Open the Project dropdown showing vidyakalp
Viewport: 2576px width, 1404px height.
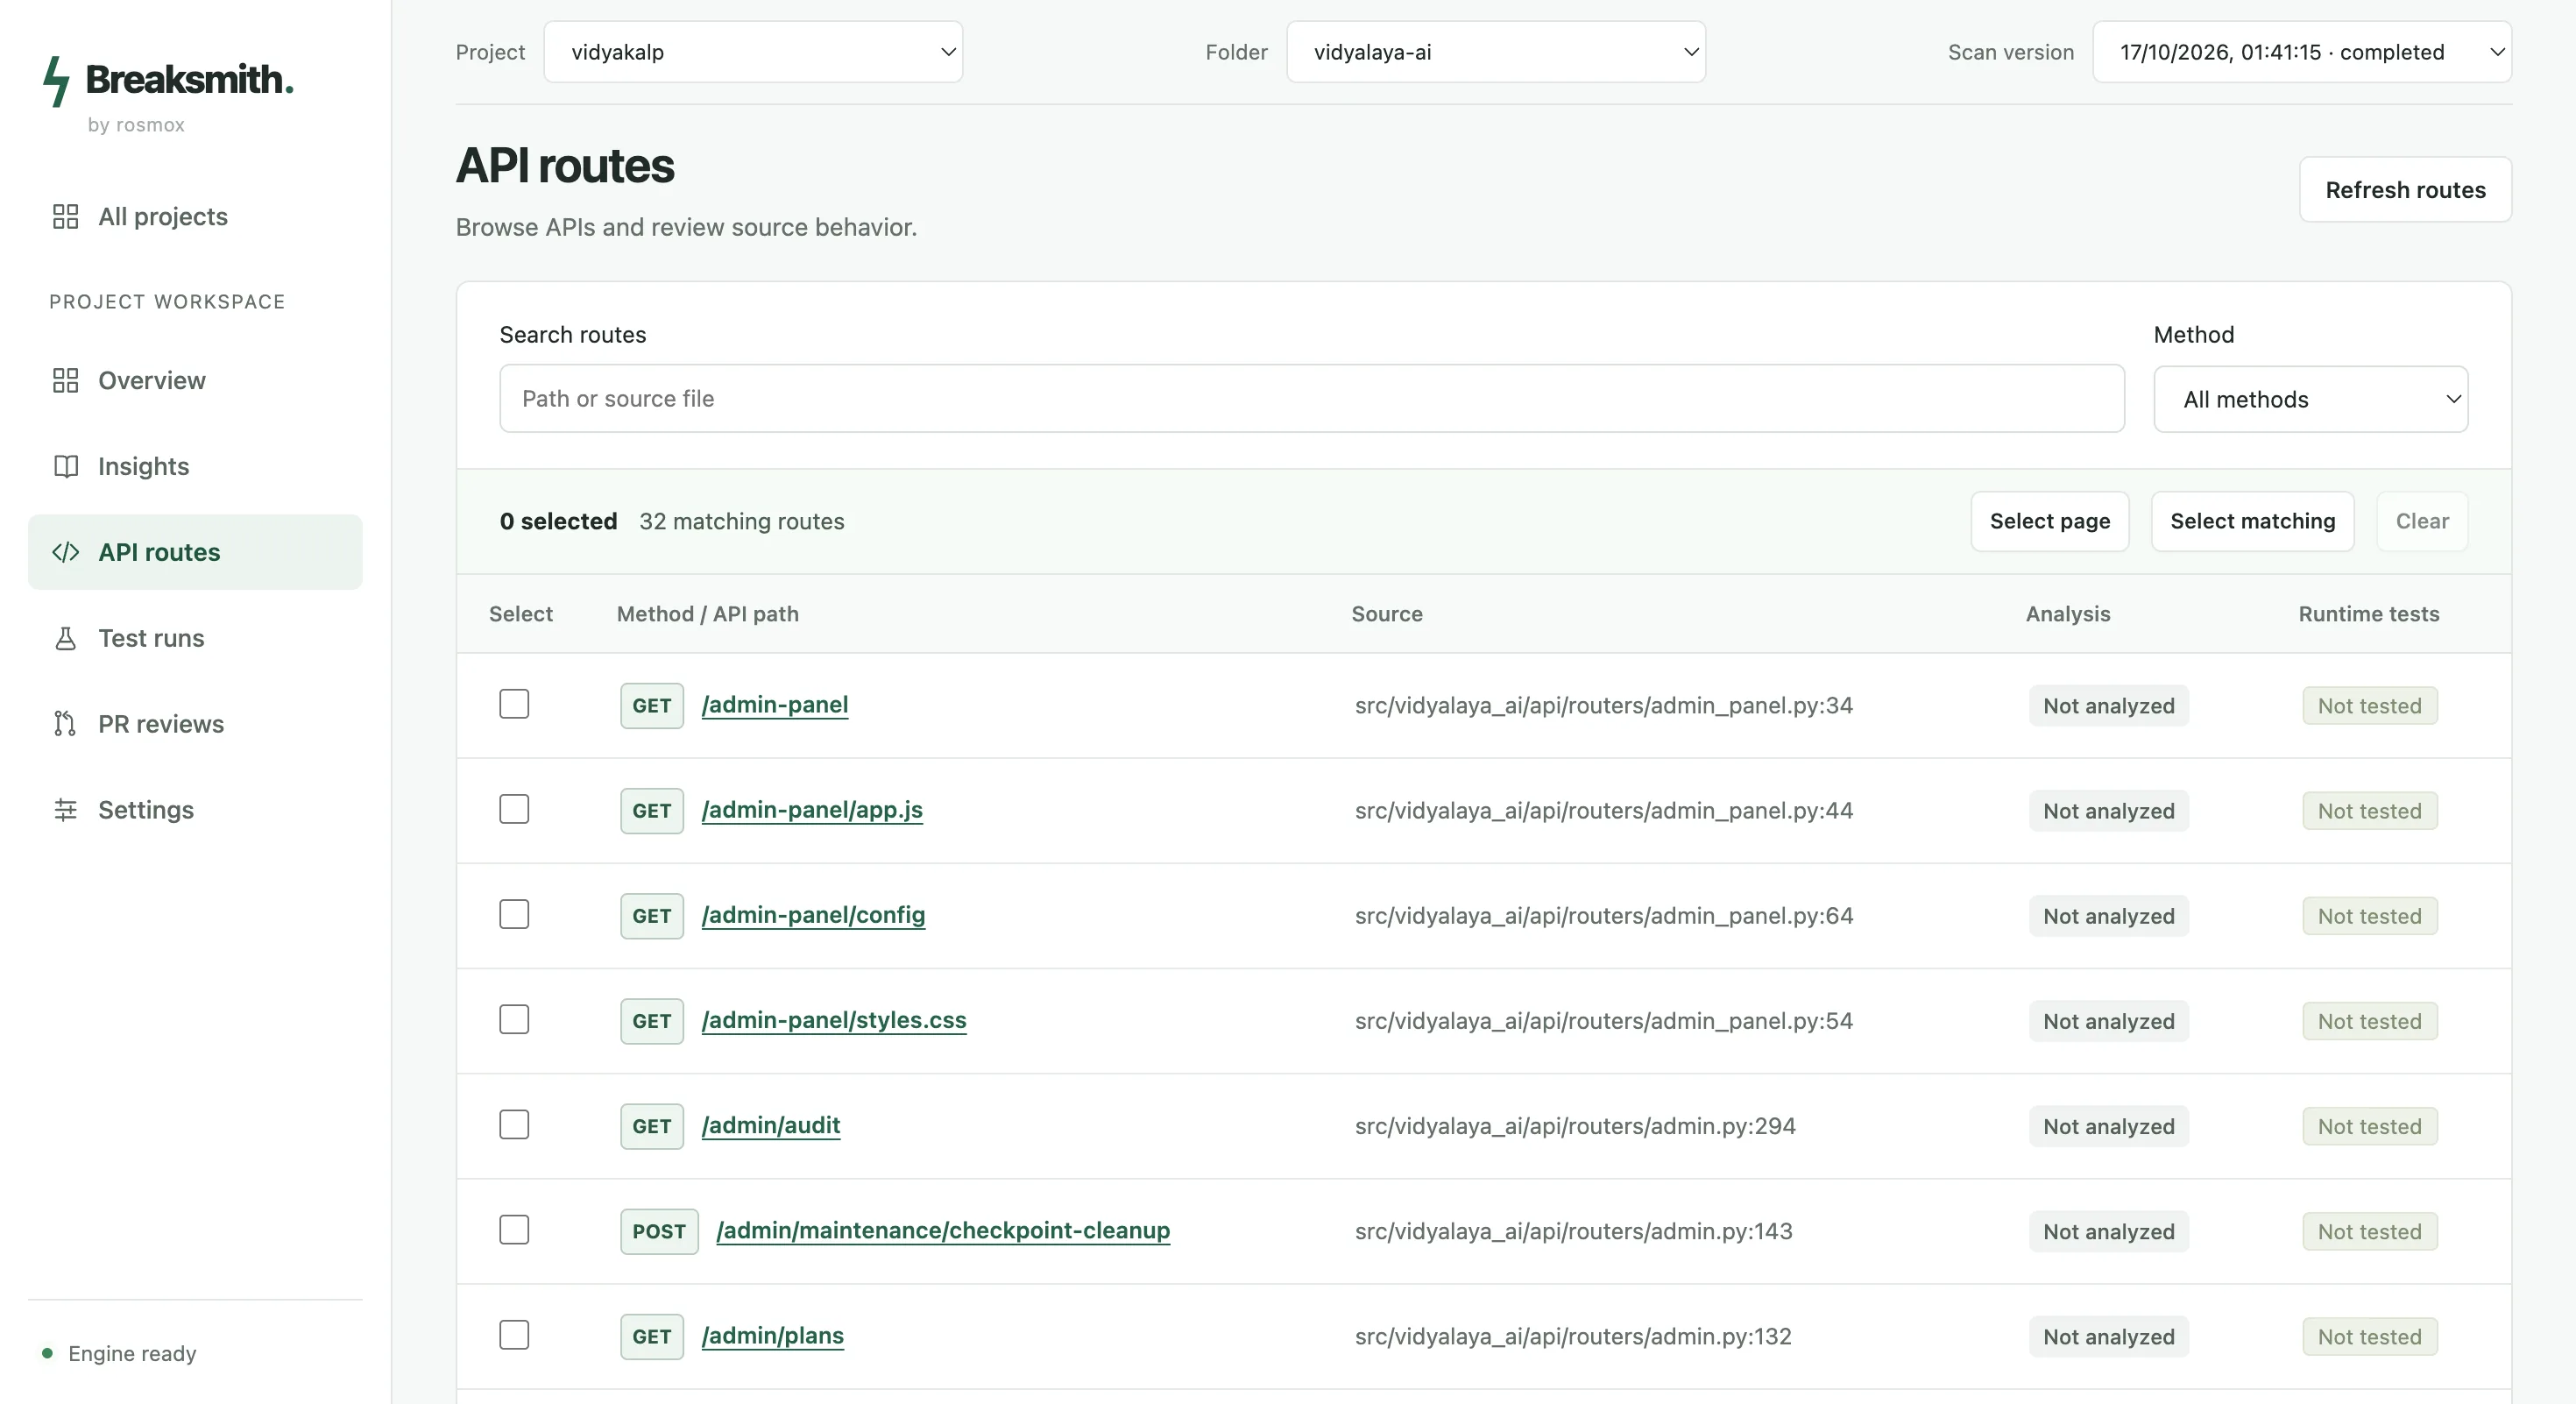753,52
